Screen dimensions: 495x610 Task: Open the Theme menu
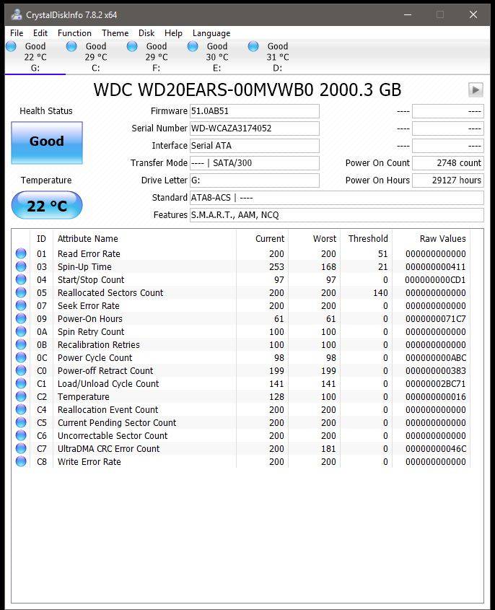(x=115, y=33)
